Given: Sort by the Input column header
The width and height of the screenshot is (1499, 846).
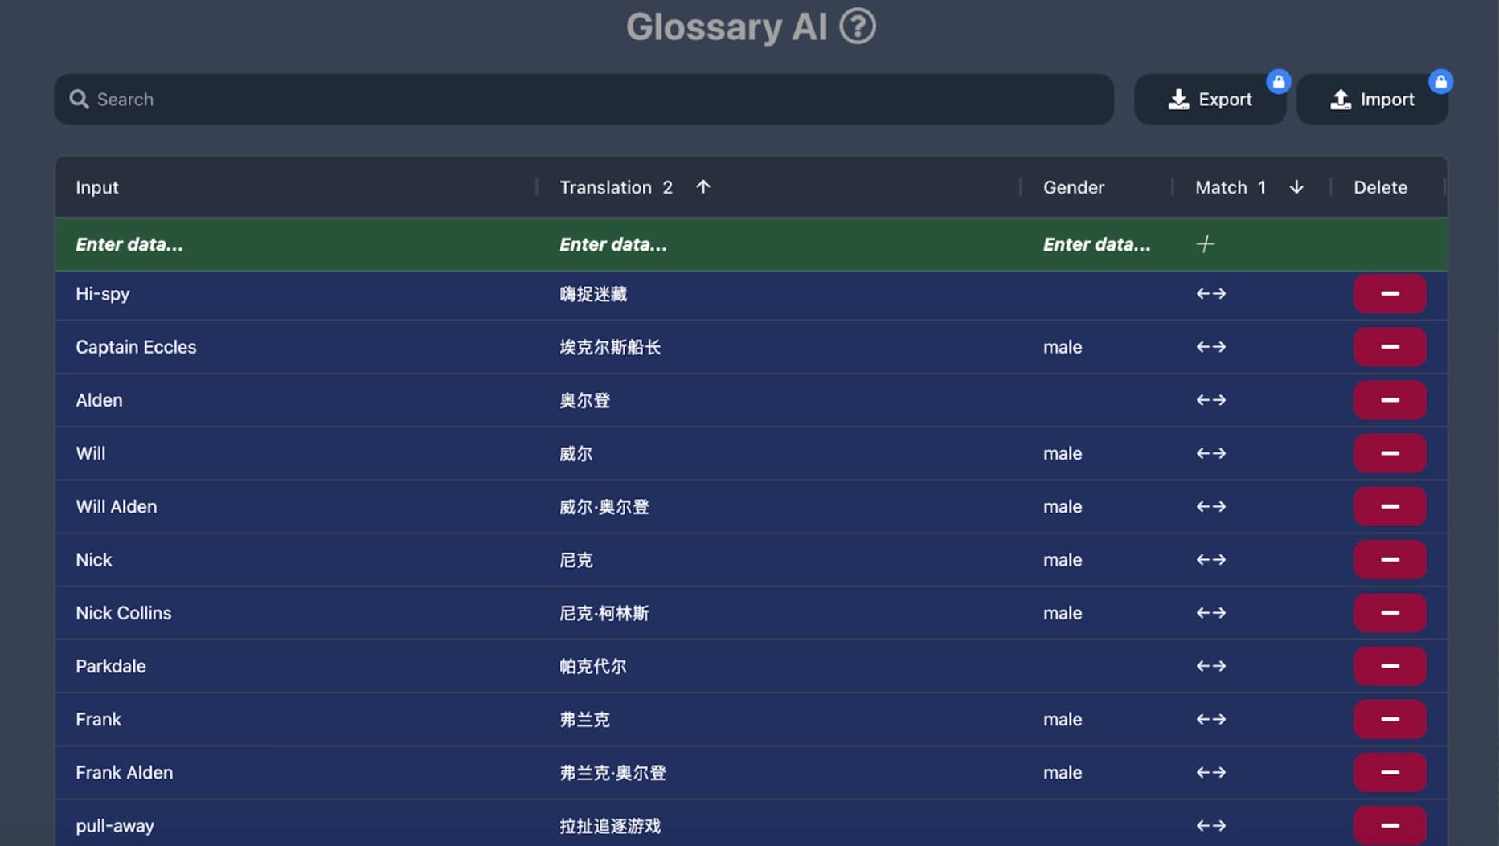Looking at the screenshot, I should pos(96,186).
